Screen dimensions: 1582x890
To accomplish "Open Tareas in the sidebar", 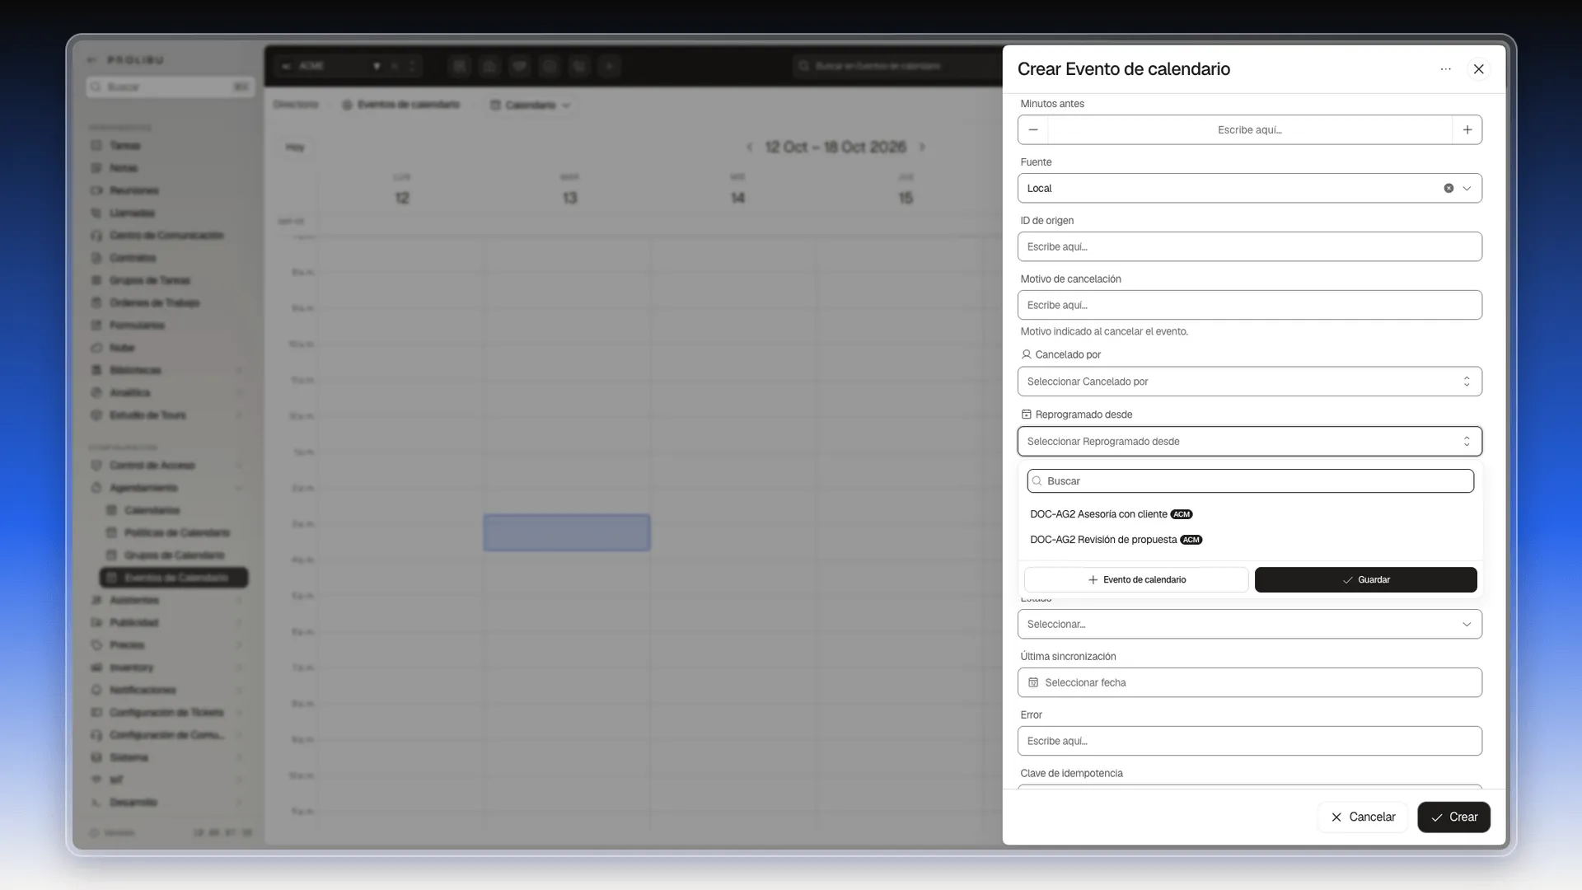I will click(125, 146).
